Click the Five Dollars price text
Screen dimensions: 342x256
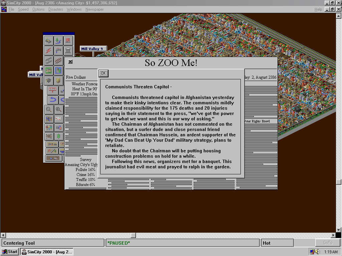tap(76, 77)
